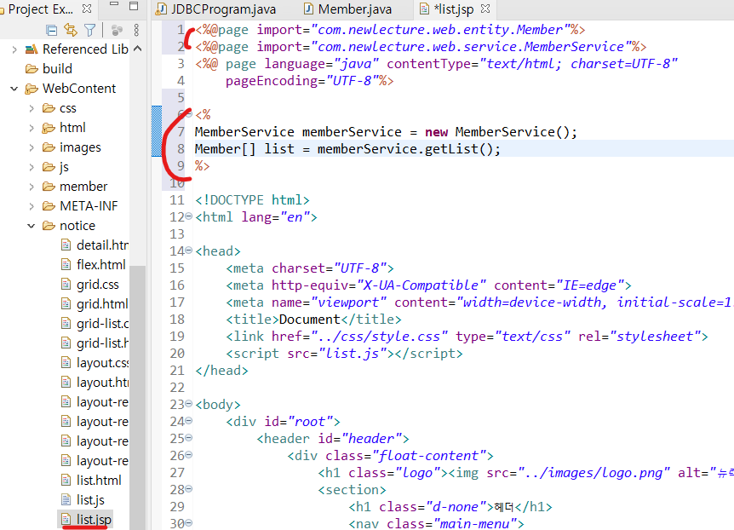Screen dimensions: 734x530
Task: Toggle code folding at line 25 header tag
Action: (x=188, y=438)
